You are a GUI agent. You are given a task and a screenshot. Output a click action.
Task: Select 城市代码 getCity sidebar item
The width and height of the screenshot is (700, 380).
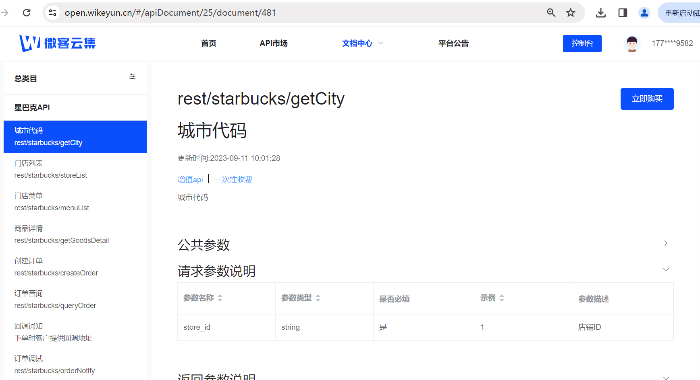click(75, 137)
